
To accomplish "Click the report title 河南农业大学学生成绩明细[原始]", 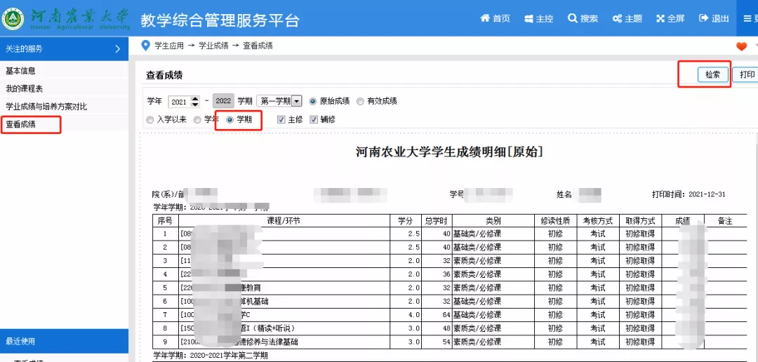I will coord(449,152).
